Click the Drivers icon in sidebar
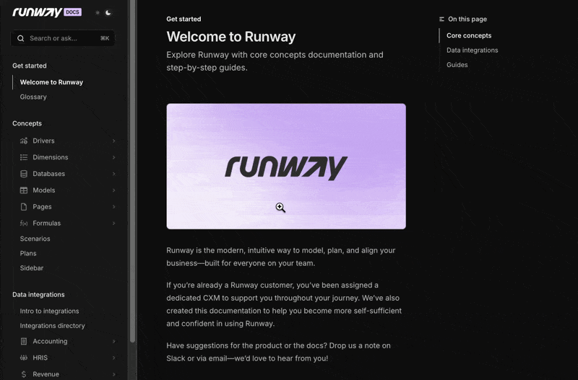 tap(24, 141)
